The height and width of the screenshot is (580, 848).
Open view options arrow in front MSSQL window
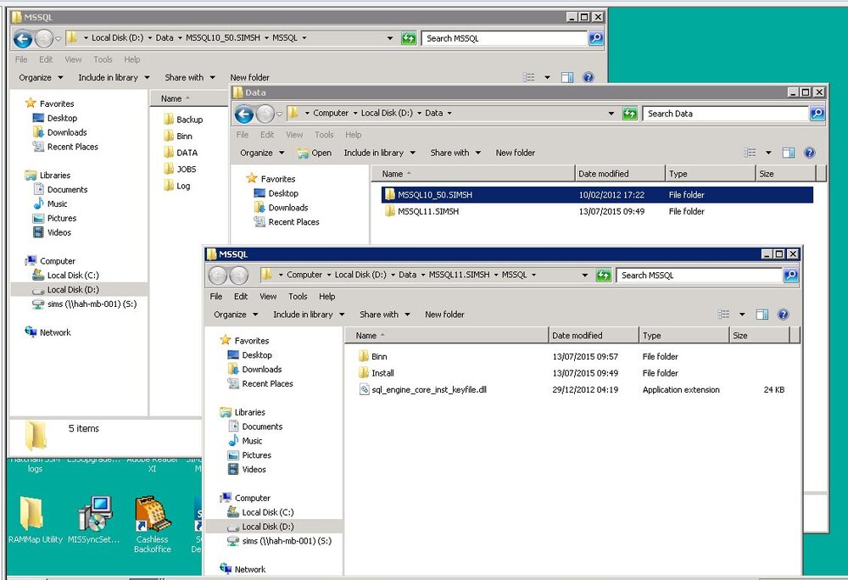pos(742,315)
